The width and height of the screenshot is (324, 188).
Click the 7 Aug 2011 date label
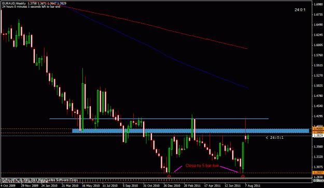[252, 185]
